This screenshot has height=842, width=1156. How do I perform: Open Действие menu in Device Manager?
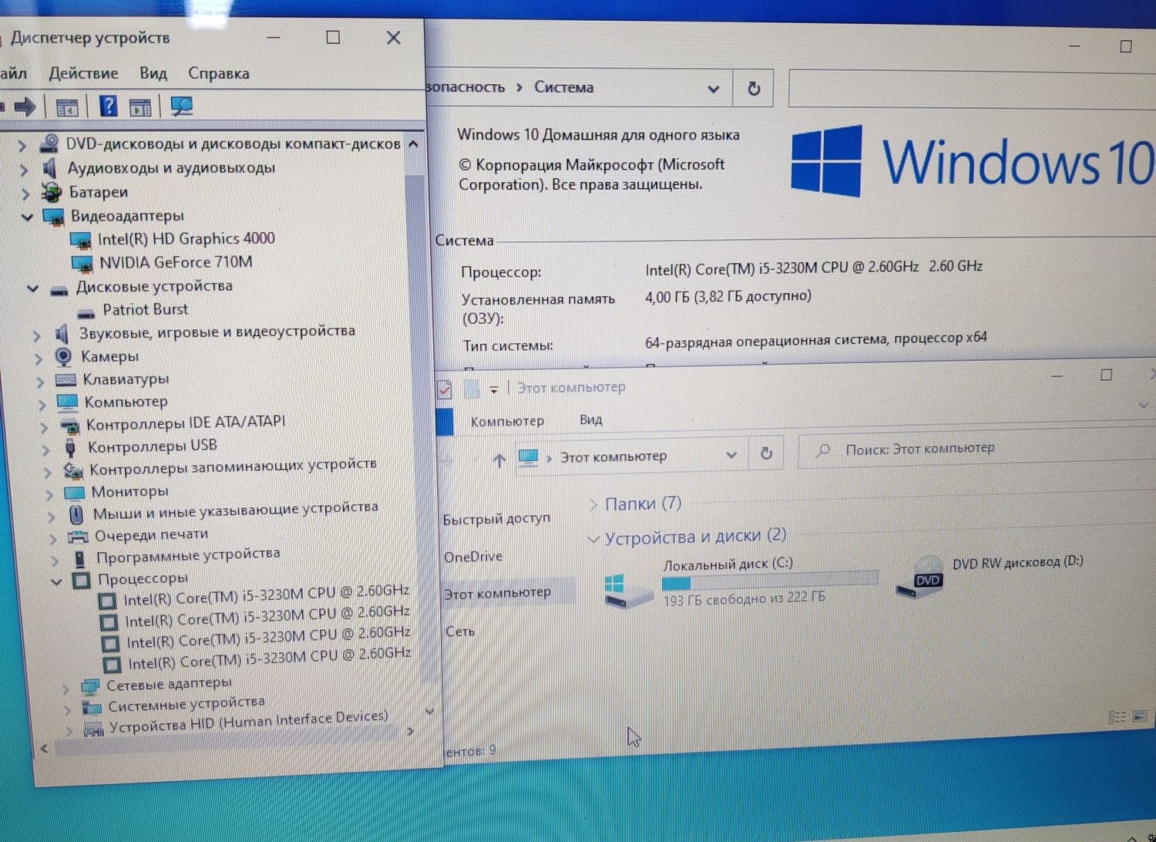(x=83, y=73)
